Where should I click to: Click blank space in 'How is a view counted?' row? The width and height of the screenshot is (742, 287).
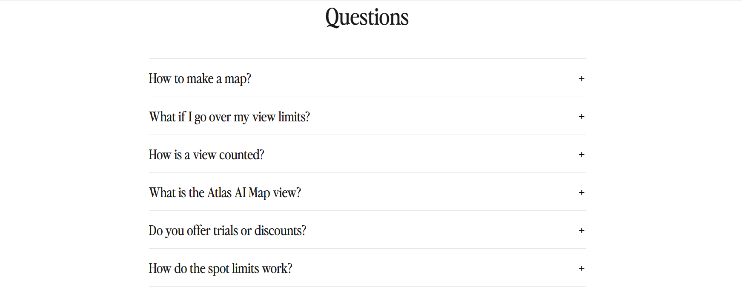(409, 155)
